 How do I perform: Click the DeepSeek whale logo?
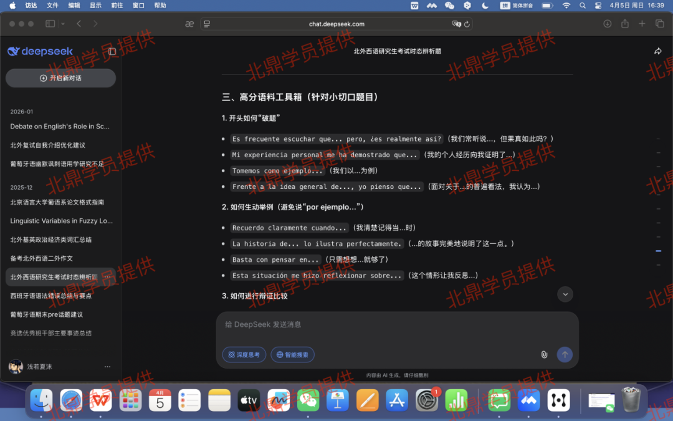click(13, 51)
